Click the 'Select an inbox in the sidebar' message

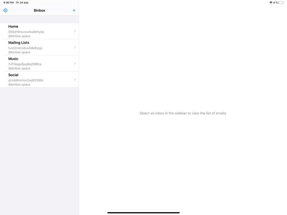click(x=183, y=113)
